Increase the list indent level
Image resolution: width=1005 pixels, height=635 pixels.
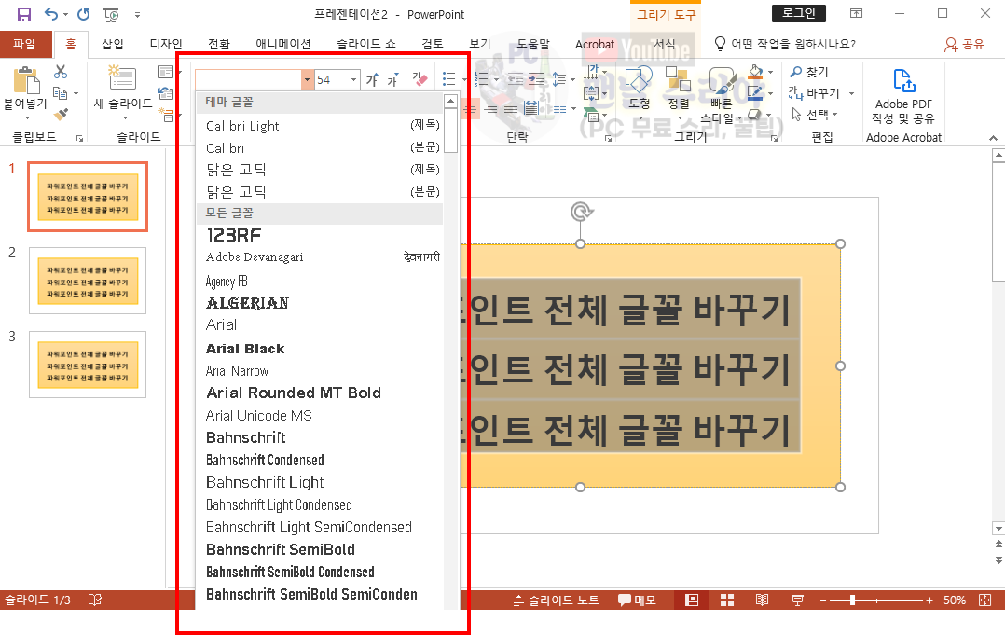point(536,79)
